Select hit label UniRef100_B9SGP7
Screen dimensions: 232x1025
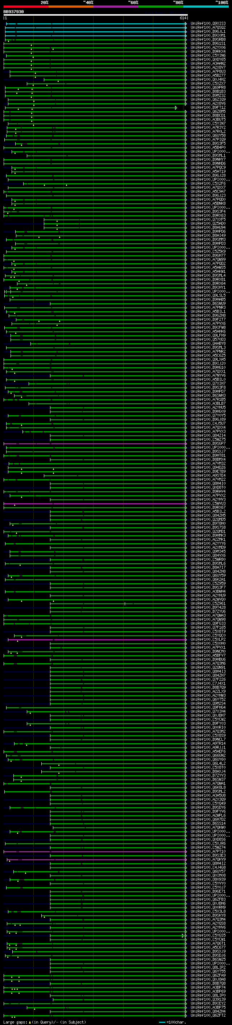point(208,443)
